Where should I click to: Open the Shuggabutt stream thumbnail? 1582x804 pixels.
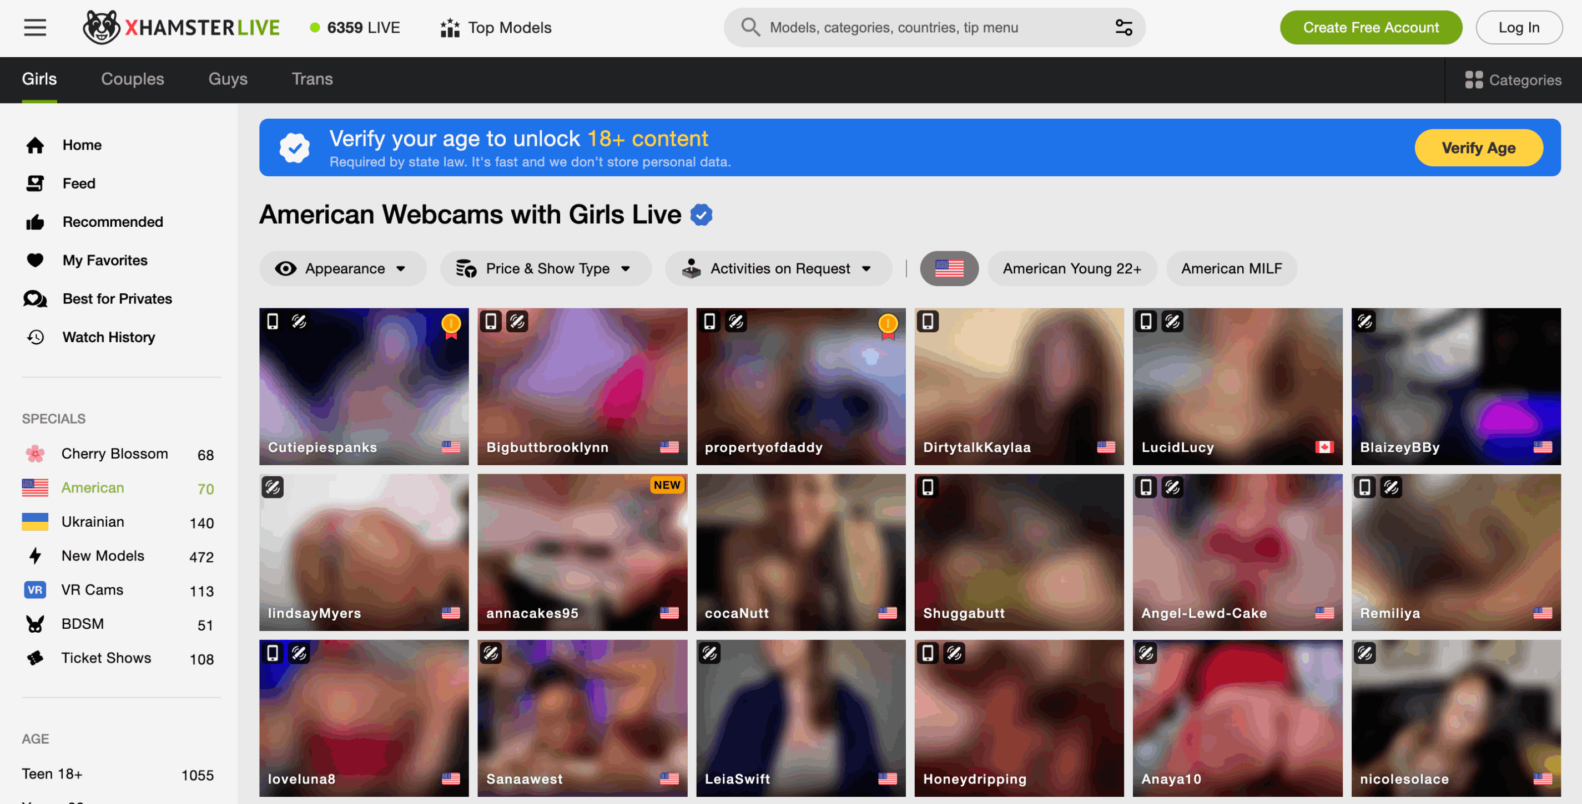pyautogui.click(x=1019, y=552)
